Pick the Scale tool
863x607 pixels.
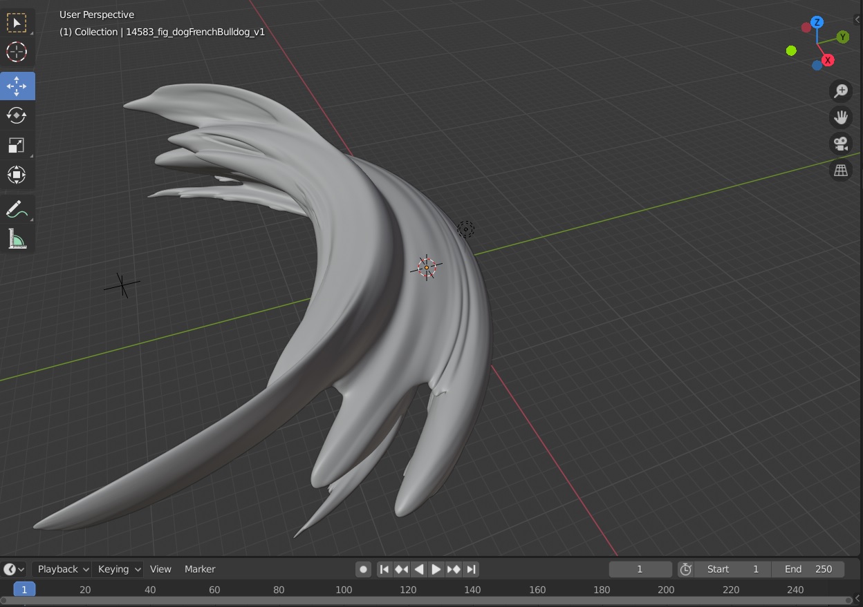17,145
